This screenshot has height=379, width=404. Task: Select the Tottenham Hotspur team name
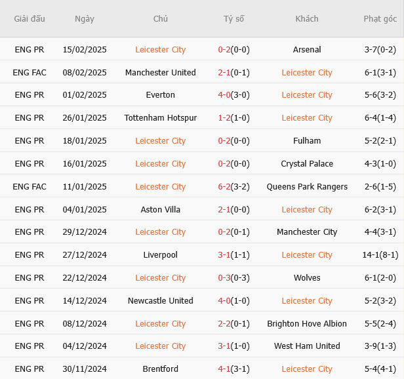(x=161, y=118)
